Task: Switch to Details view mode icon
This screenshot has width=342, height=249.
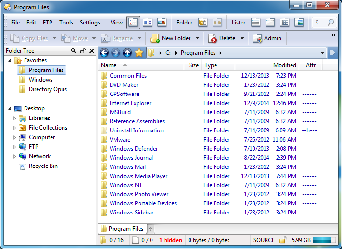Action: tap(133, 23)
